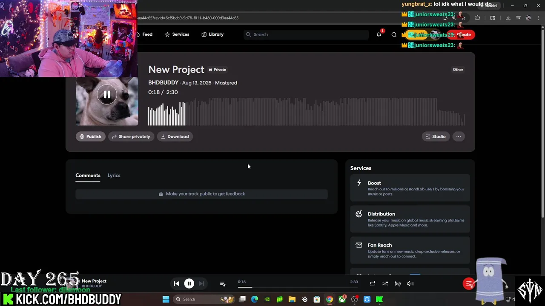Screen dimensions: 545x306
Task: Open the notifications bell icon
Action: pos(379,34)
